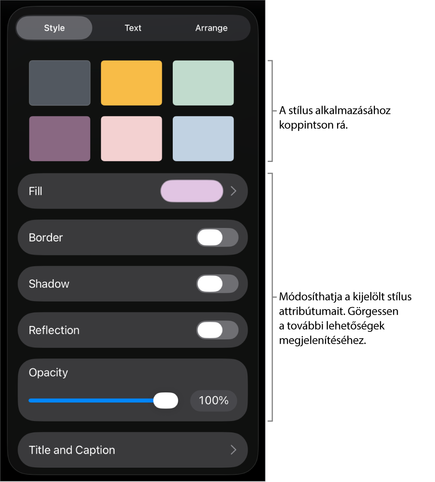Expand Title and Caption chevron
The width and height of the screenshot is (435, 482).
(x=234, y=450)
